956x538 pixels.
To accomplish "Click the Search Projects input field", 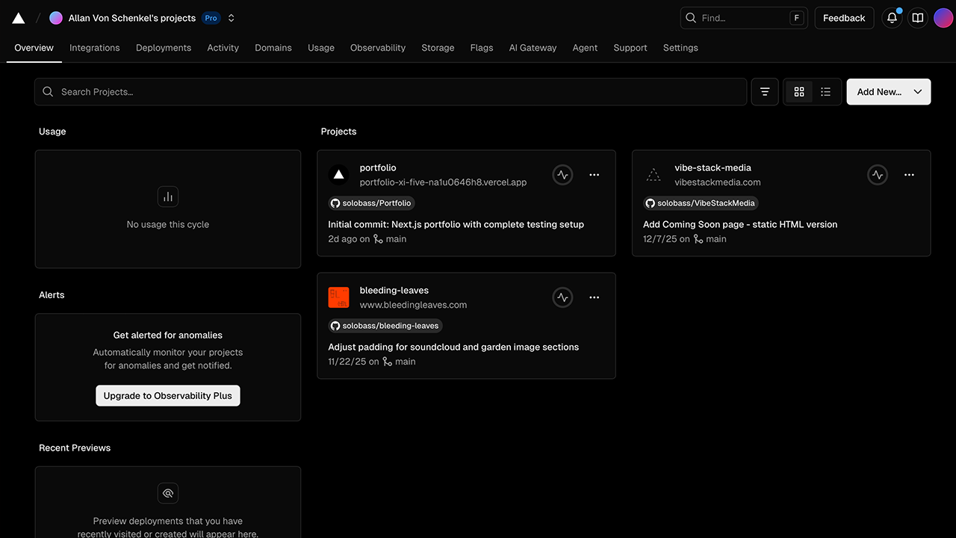I will [x=299, y=91].
